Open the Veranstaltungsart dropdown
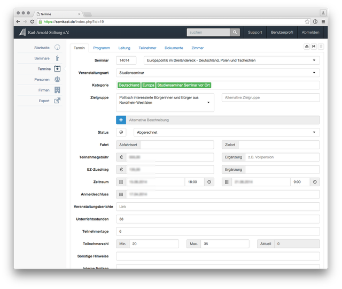The height and width of the screenshot is (289, 342). point(314,72)
